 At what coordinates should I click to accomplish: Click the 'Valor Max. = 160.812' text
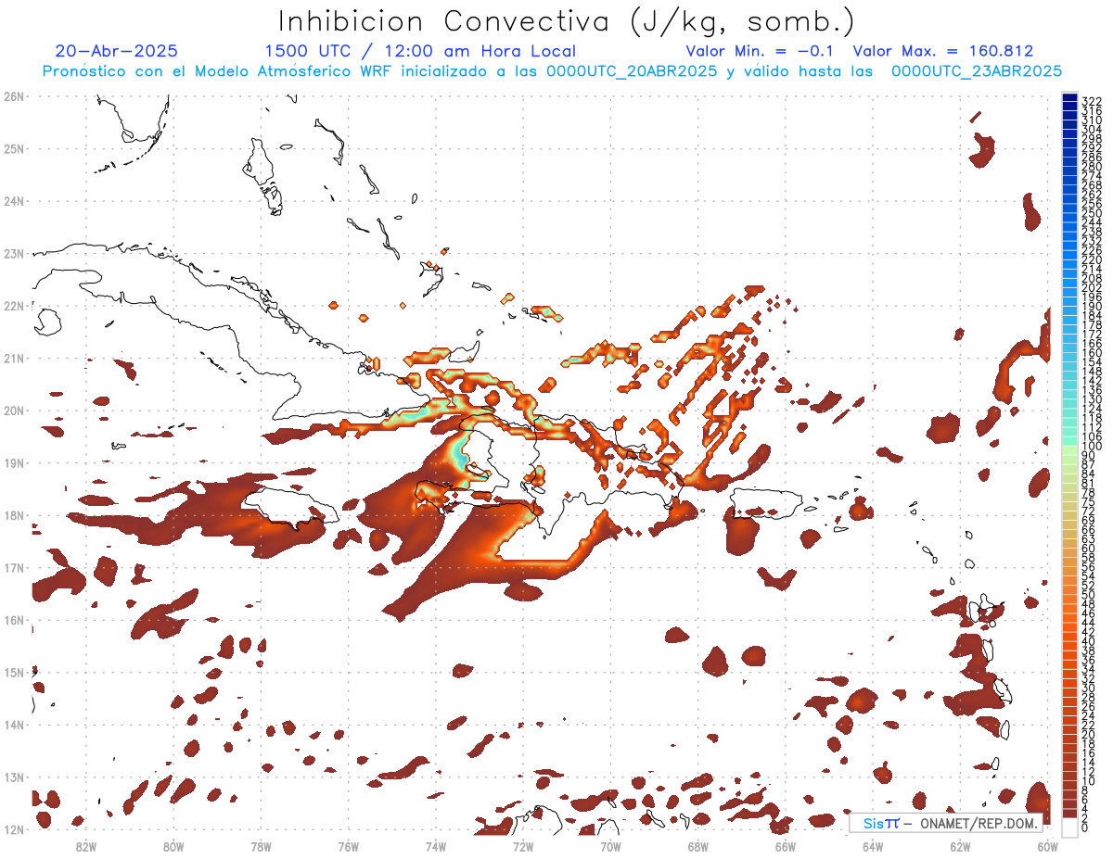point(943,51)
